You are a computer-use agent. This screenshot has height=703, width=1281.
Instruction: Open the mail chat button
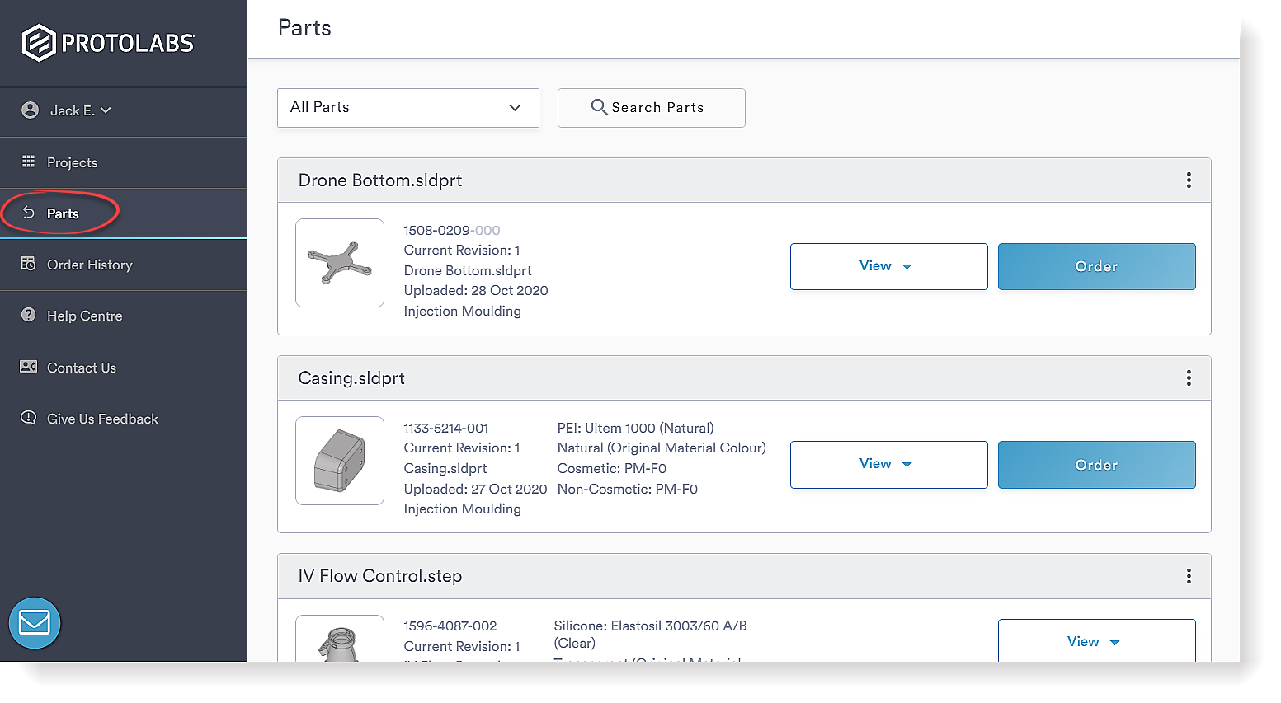click(x=35, y=623)
